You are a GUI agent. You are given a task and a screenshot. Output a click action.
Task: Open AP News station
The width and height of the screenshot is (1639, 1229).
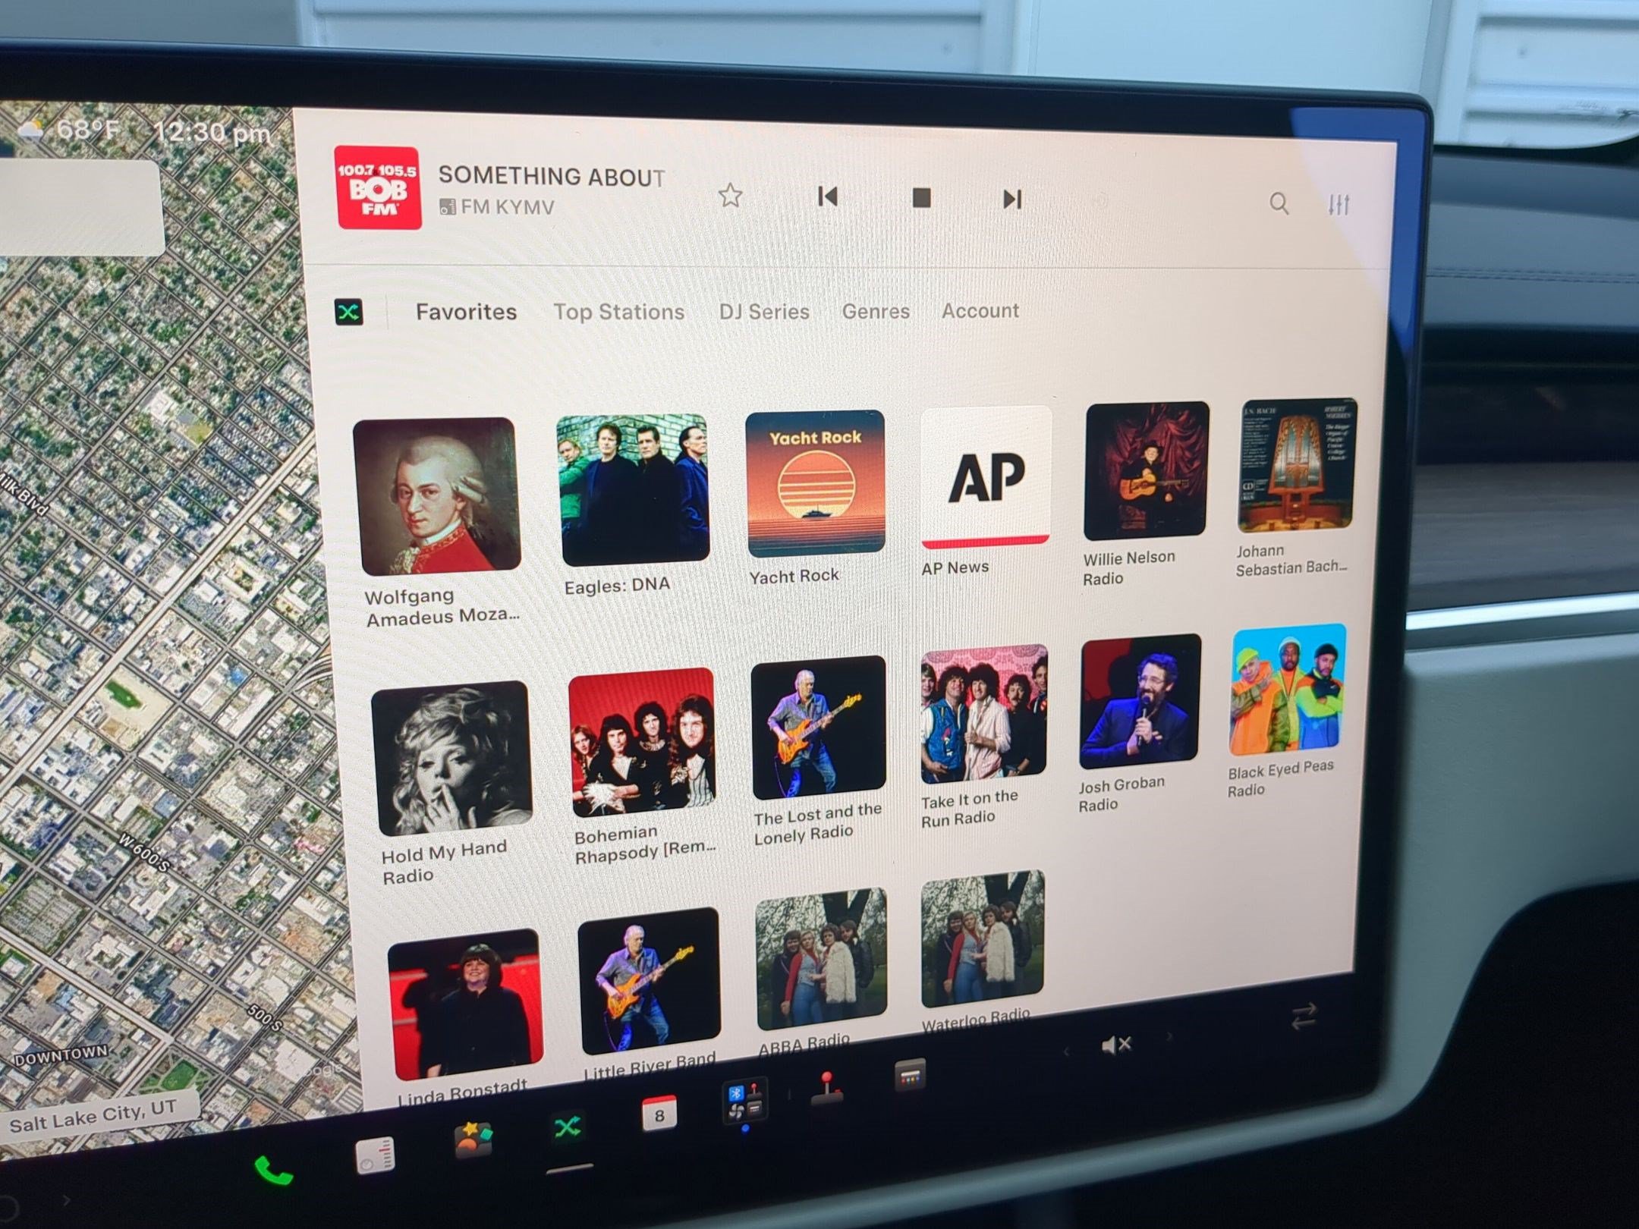tap(986, 476)
